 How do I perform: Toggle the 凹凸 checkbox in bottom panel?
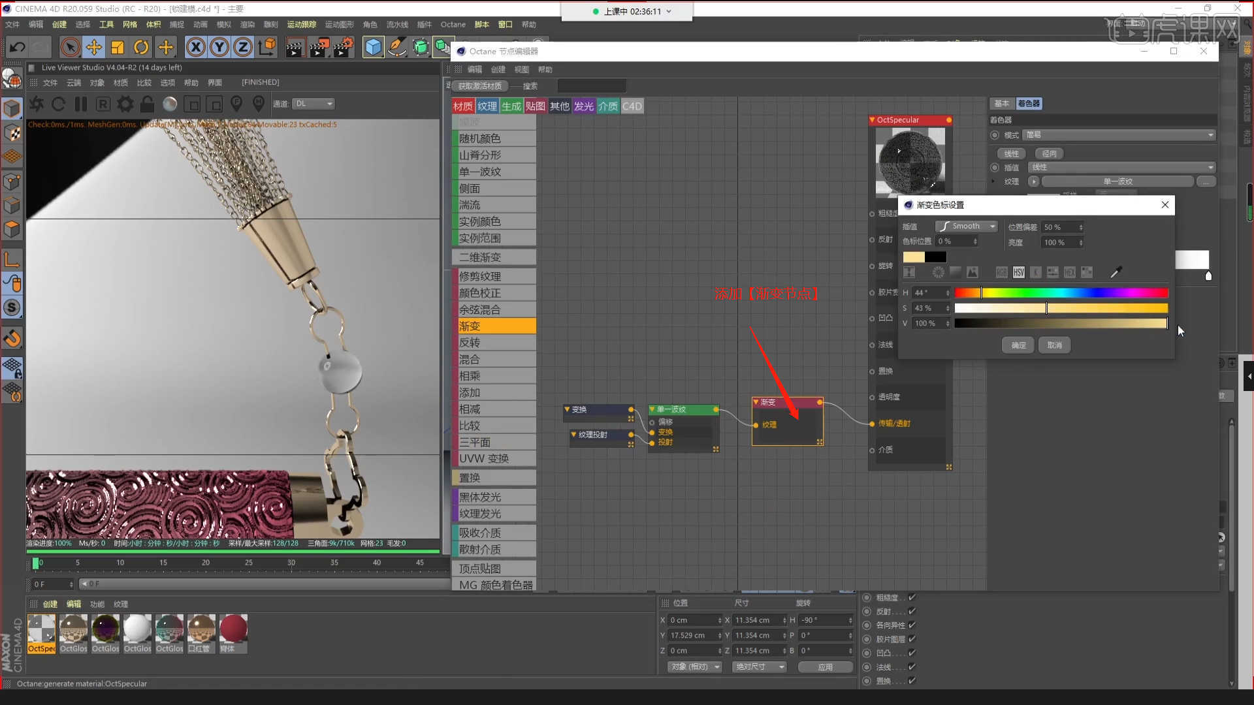[912, 653]
